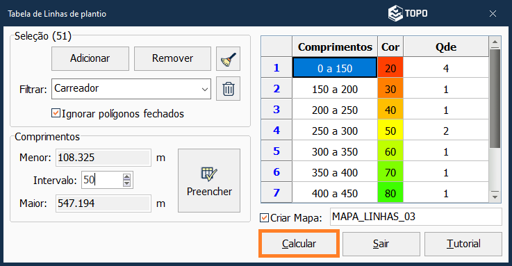Select the Comprimentos column header

click(335, 47)
